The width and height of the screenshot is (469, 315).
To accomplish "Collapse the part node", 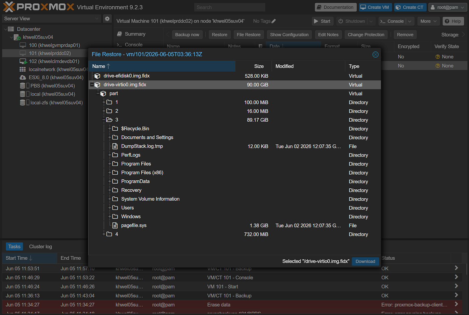I will coord(98,93).
